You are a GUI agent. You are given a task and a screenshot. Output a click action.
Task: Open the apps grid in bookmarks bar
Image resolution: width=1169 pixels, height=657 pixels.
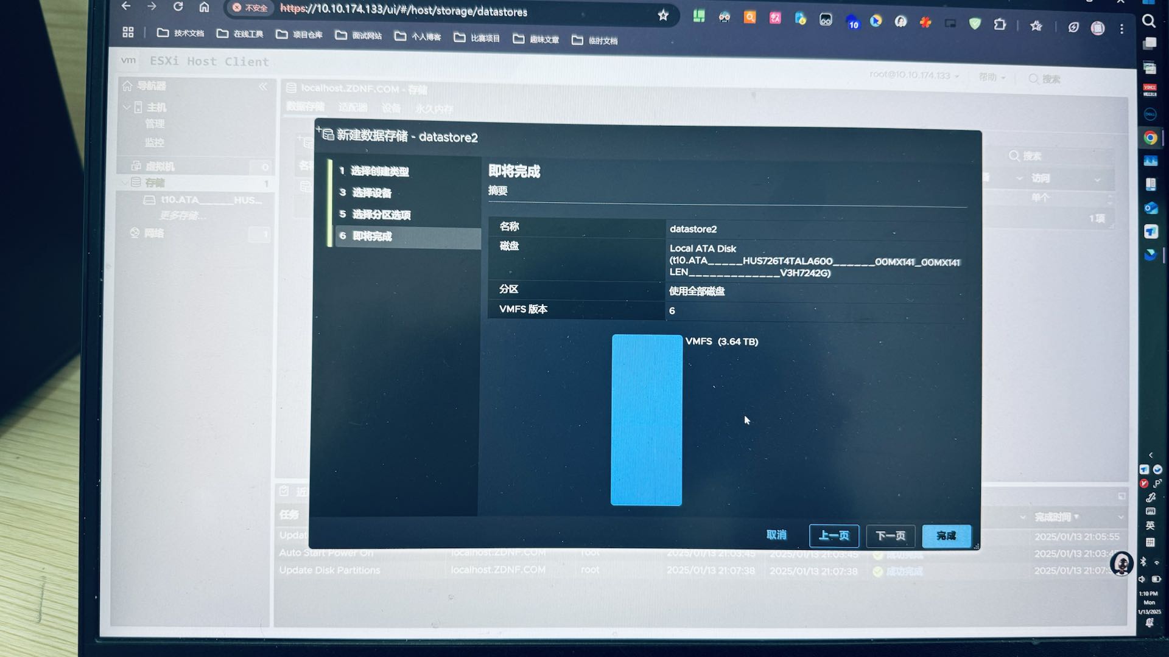pyautogui.click(x=128, y=32)
